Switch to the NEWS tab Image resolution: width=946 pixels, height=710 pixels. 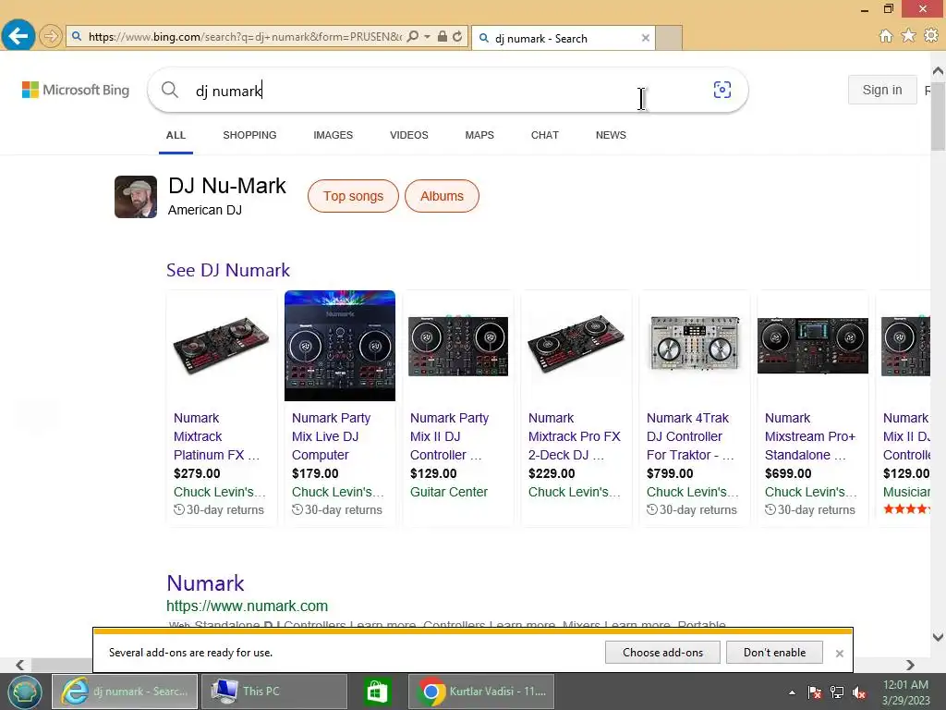(x=611, y=135)
